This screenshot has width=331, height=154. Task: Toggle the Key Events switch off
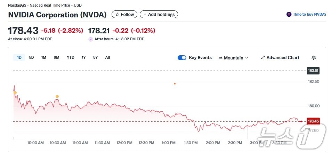[x=182, y=58]
